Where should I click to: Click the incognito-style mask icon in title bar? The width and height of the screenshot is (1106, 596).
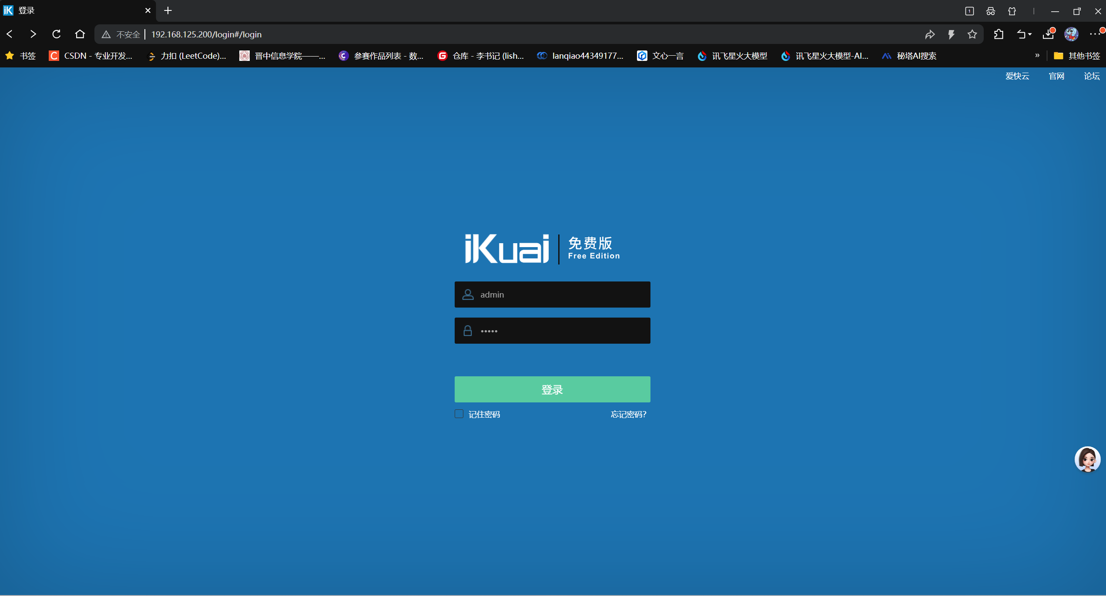[x=991, y=11]
